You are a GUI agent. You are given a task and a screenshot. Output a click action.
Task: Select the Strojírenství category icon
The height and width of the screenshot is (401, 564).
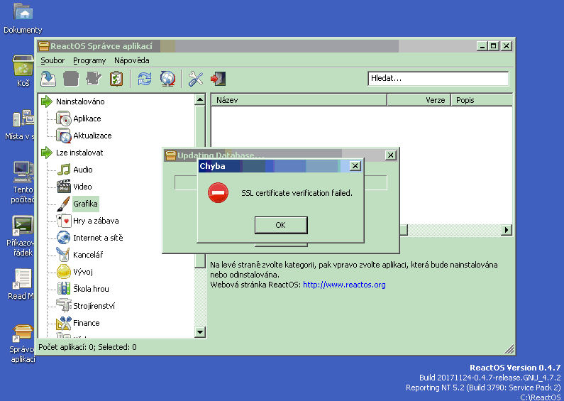click(x=64, y=306)
